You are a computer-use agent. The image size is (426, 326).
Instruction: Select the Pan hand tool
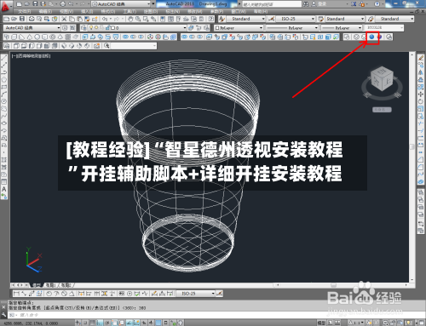130,19
